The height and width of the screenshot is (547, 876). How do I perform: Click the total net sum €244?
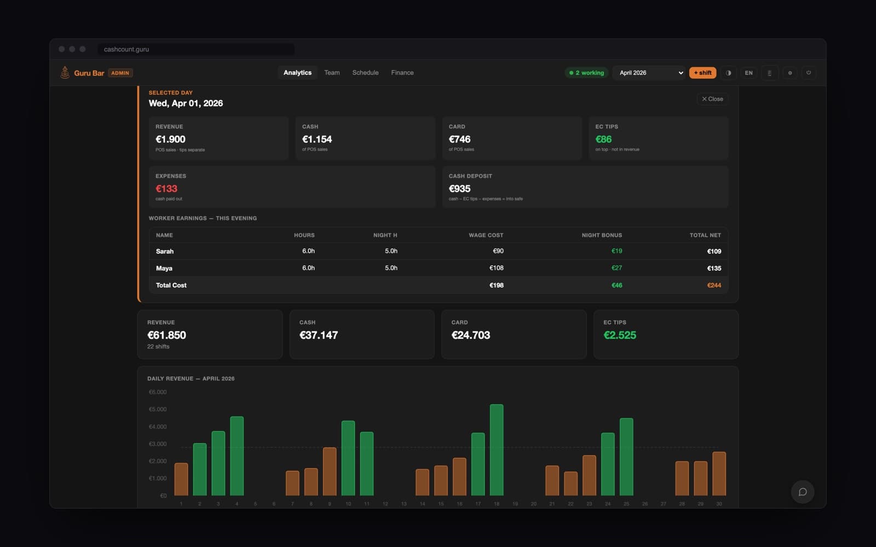[714, 286]
